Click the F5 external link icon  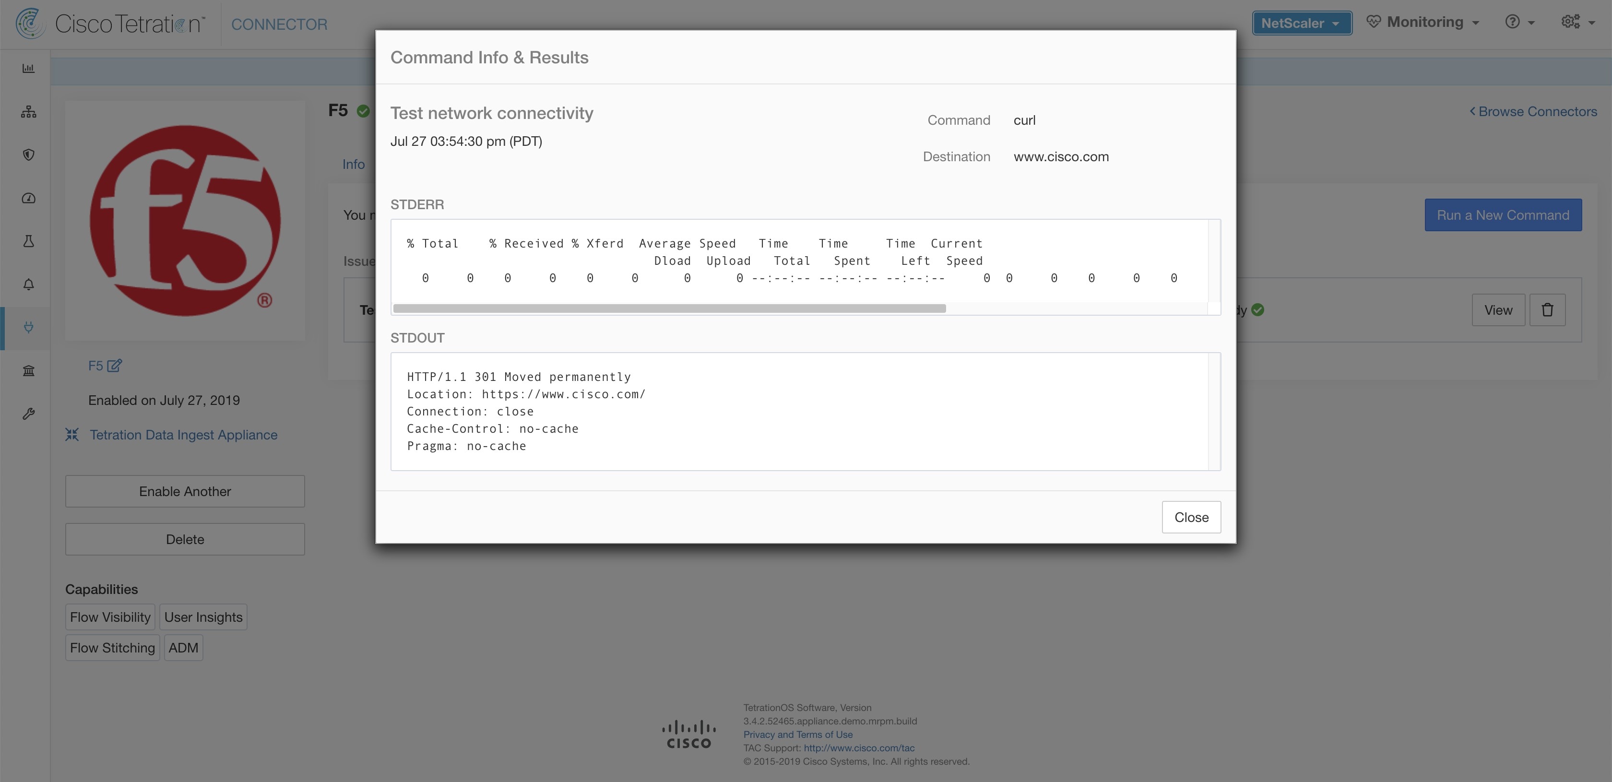[x=115, y=365]
